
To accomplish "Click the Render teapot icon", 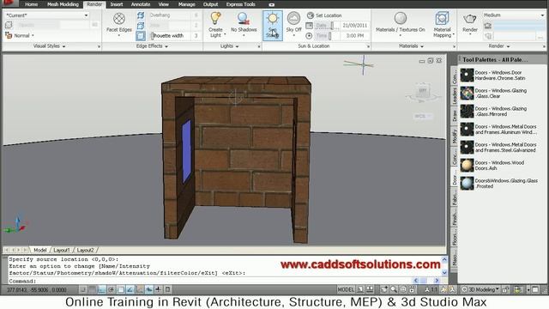I will pyautogui.click(x=469, y=19).
